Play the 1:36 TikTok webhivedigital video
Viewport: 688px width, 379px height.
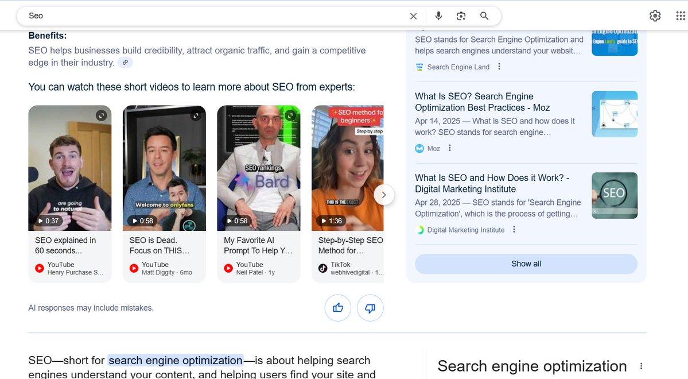coord(348,168)
